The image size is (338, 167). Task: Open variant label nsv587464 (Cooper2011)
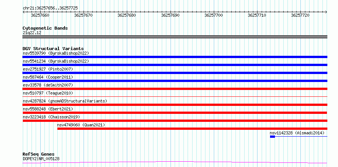[x=48, y=77]
